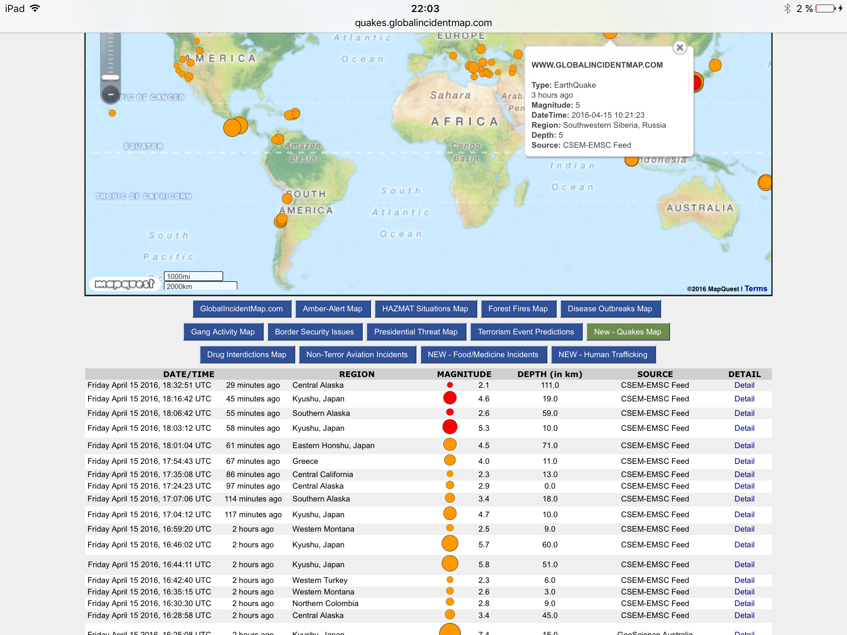Click the orange marker on Australia's east edge
Viewport: 847px width, 635px height.
[x=765, y=182]
